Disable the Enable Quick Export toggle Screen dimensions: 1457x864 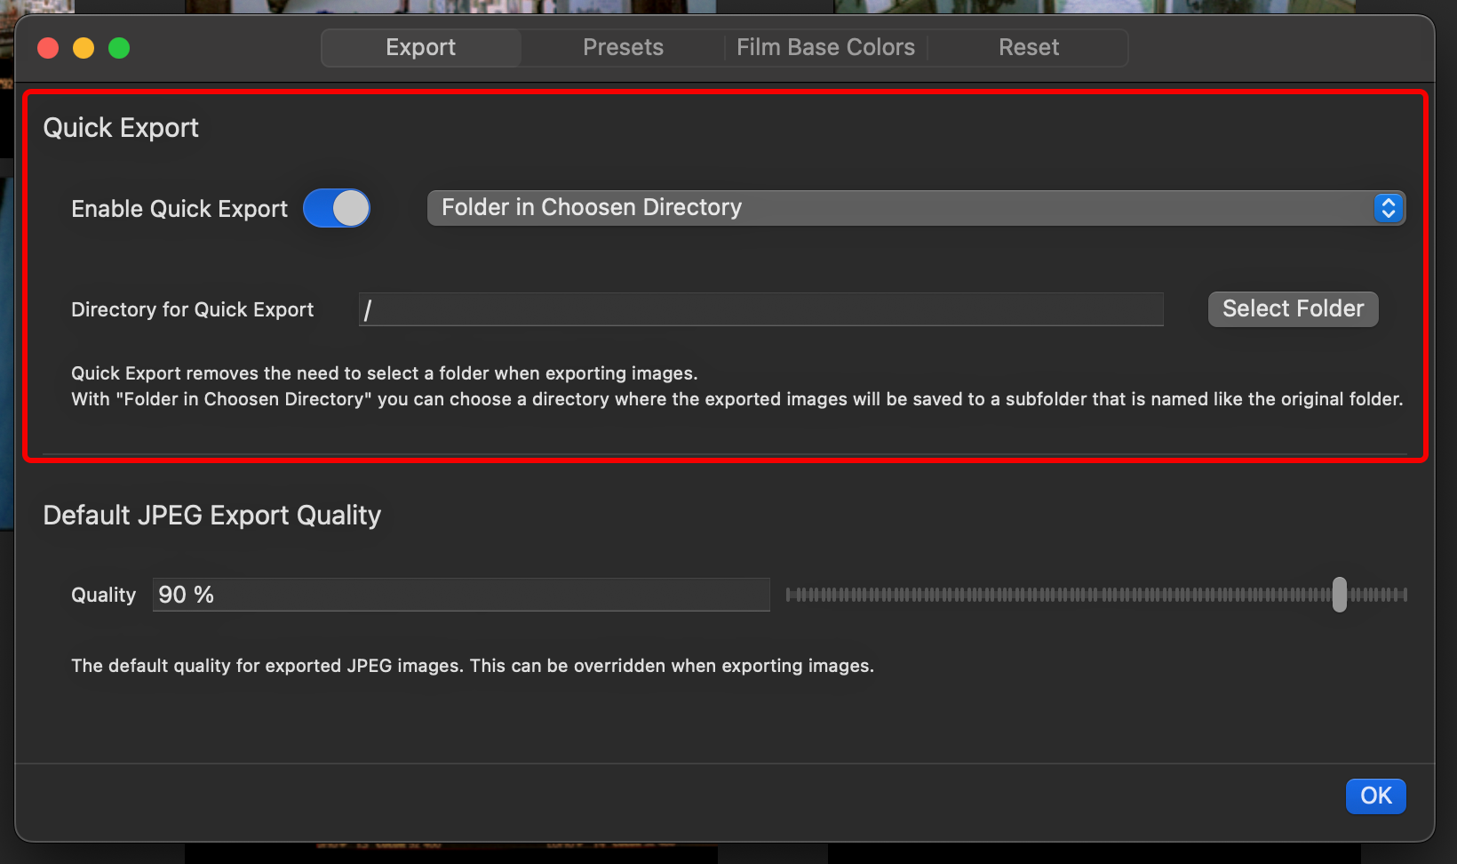pos(337,208)
